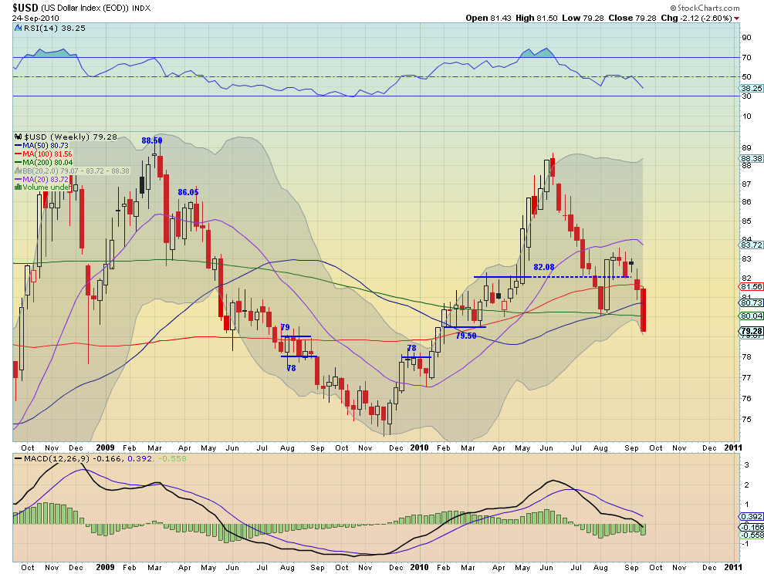Click the blue 78 annotation near December 2009
Image resolution: width=764 pixels, height=574 pixels.
click(412, 348)
